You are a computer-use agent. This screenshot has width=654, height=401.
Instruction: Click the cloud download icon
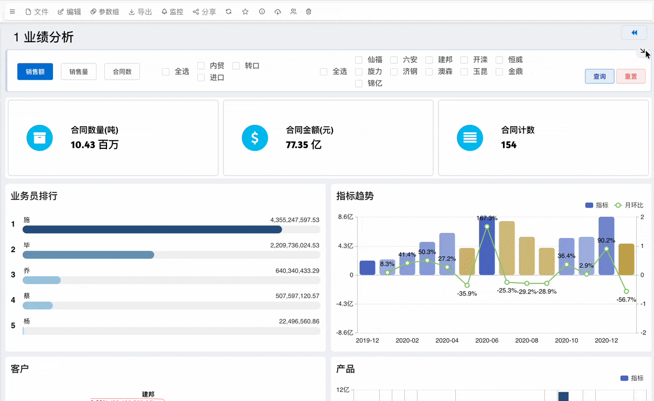coord(277,12)
